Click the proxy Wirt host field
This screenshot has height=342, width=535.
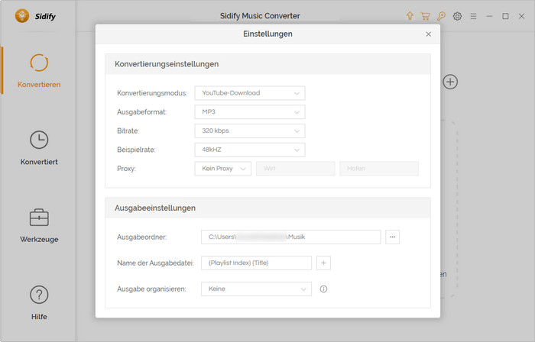click(296, 169)
